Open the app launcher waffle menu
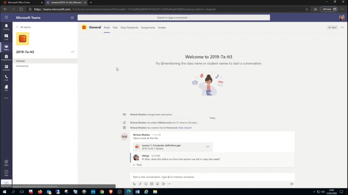Screen dimensions: 348x195 click(6, 17)
